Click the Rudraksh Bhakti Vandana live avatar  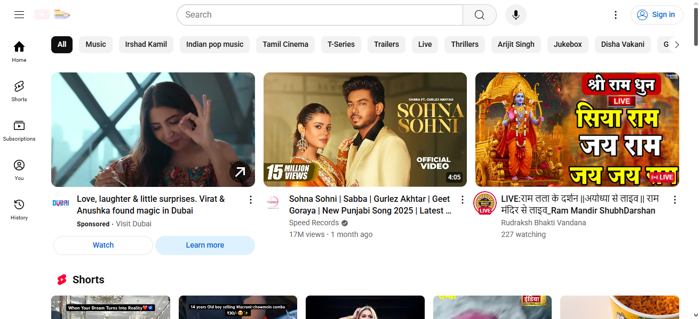(x=485, y=203)
